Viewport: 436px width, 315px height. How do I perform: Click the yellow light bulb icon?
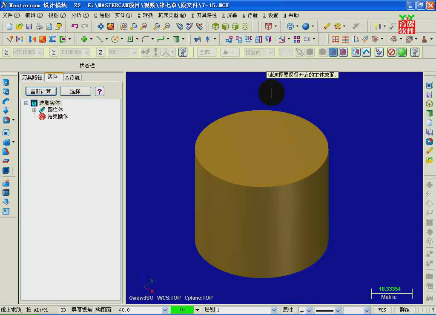(x=378, y=26)
